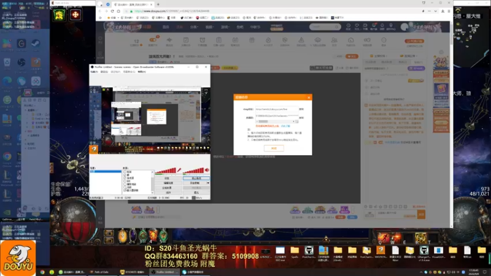Go to 直播 live tab on Douyu
The image size is (491, 276).
(180, 27)
